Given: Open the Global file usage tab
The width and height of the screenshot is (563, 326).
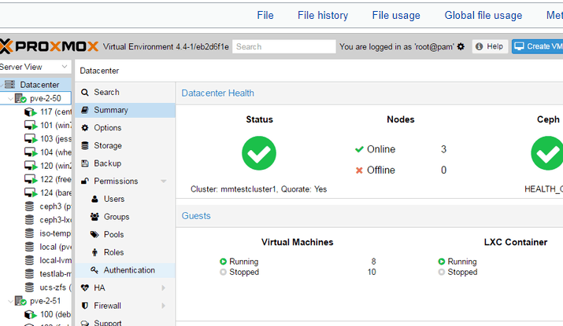Looking at the screenshot, I should [x=483, y=16].
